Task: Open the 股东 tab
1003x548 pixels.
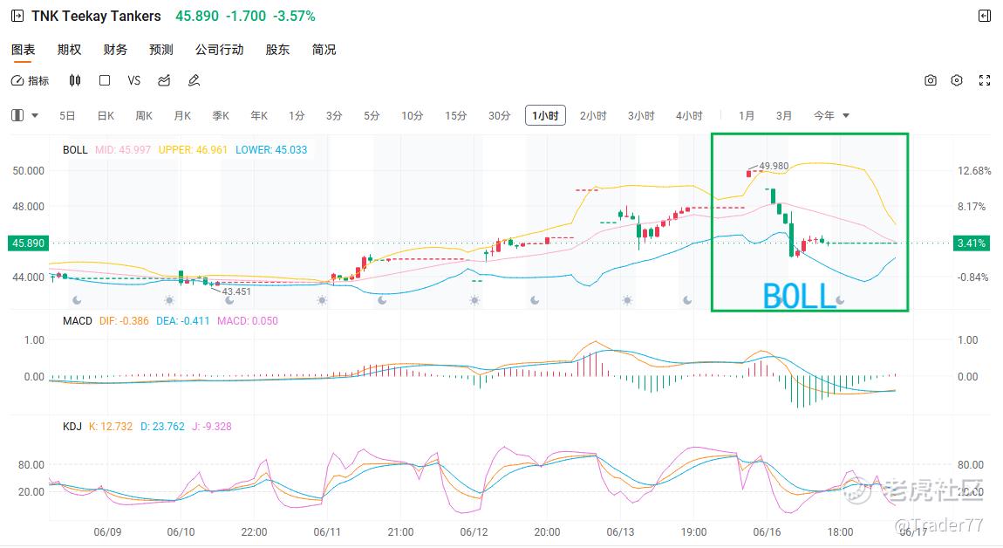Action: click(277, 50)
